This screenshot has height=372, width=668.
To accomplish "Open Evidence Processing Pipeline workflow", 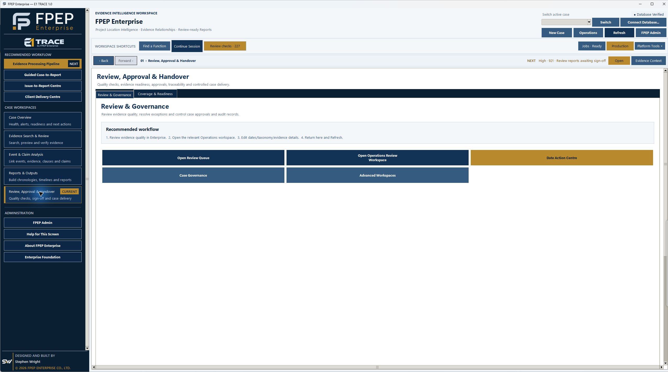I will point(43,64).
